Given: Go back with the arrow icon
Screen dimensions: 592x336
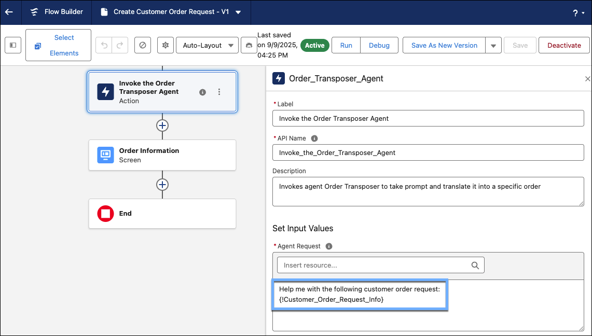Looking at the screenshot, I should [9, 12].
